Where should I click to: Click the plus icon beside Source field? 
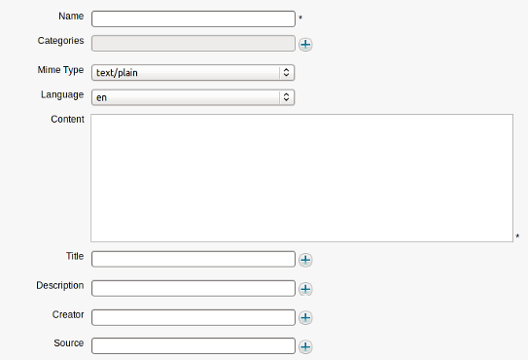(305, 346)
